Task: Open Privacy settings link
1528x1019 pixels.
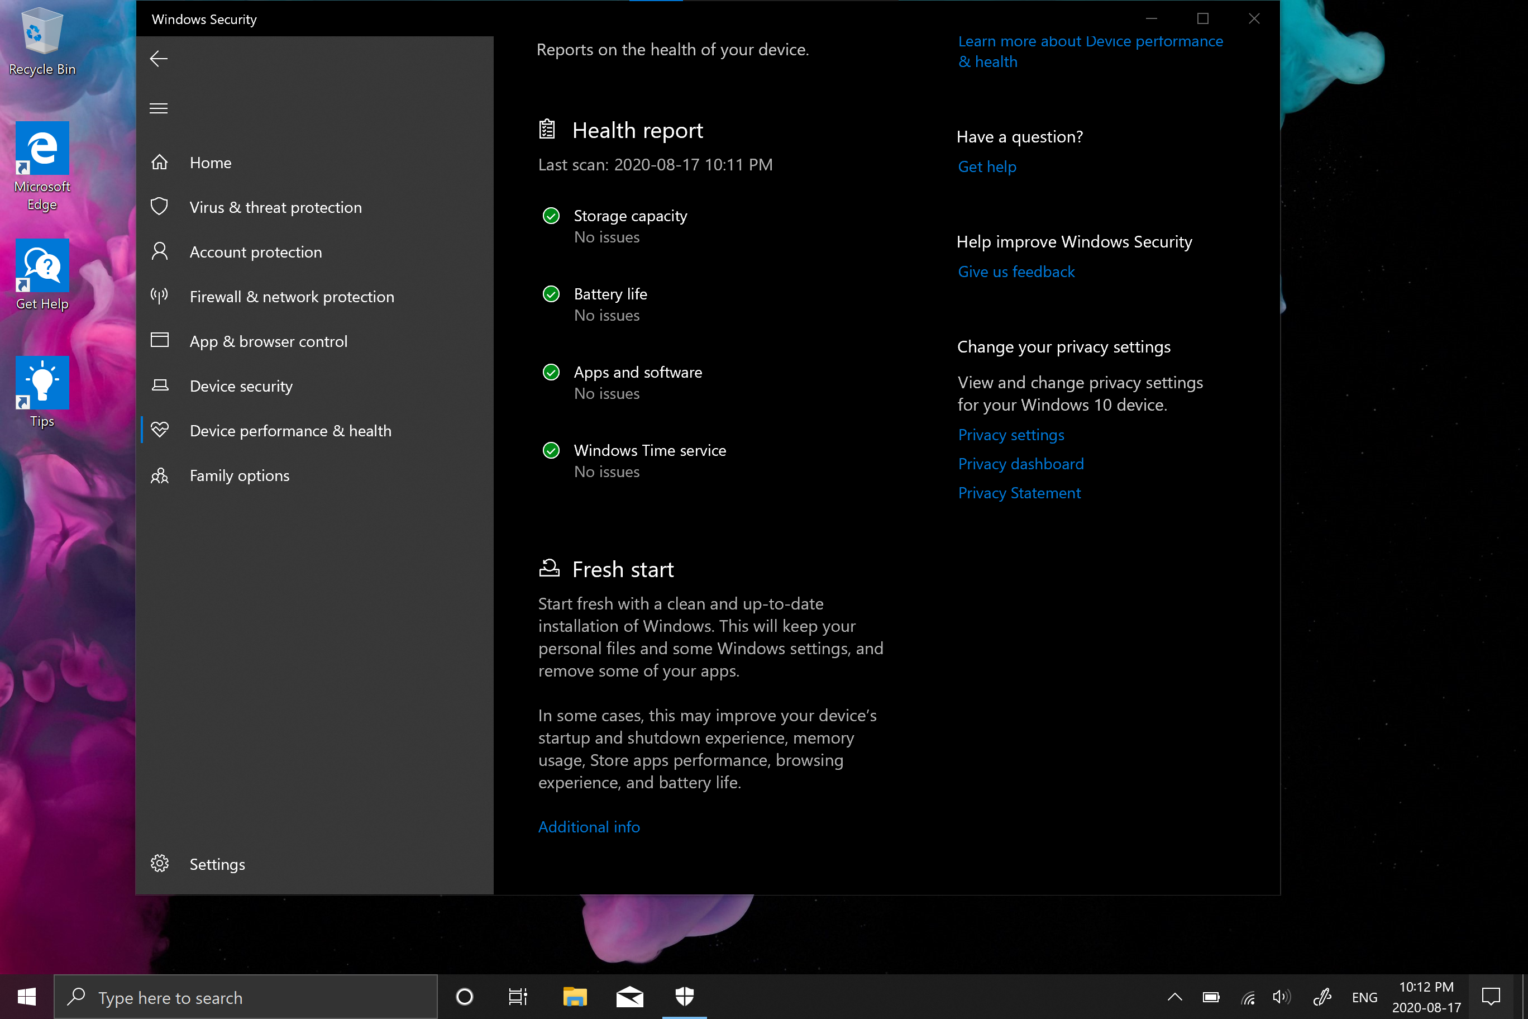Action: [1011, 435]
